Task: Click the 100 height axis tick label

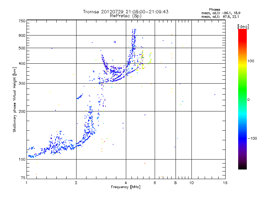Action: tap(22, 159)
